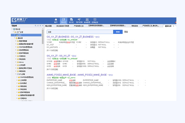
Task: Collapse the 整合层 node arrow
Action: (14, 38)
